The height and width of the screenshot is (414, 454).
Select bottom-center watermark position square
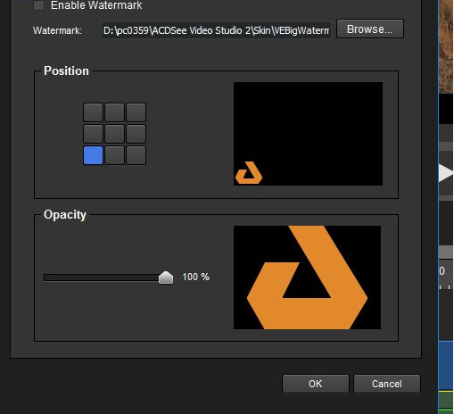tap(114, 155)
